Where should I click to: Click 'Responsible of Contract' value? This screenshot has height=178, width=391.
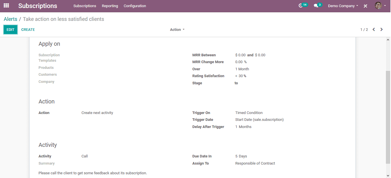tap(255, 163)
